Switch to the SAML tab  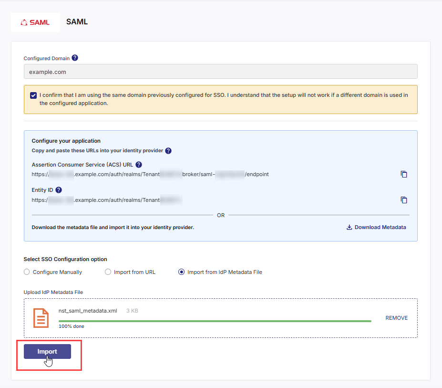pos(77,21)
